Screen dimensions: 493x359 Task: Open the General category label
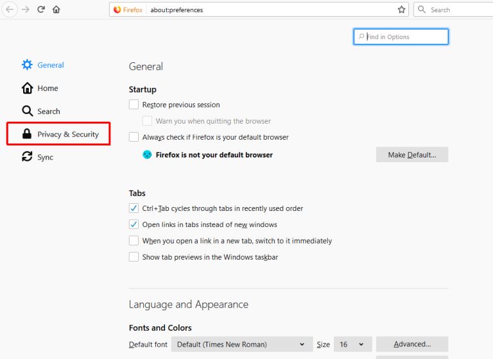click(51, 65)
